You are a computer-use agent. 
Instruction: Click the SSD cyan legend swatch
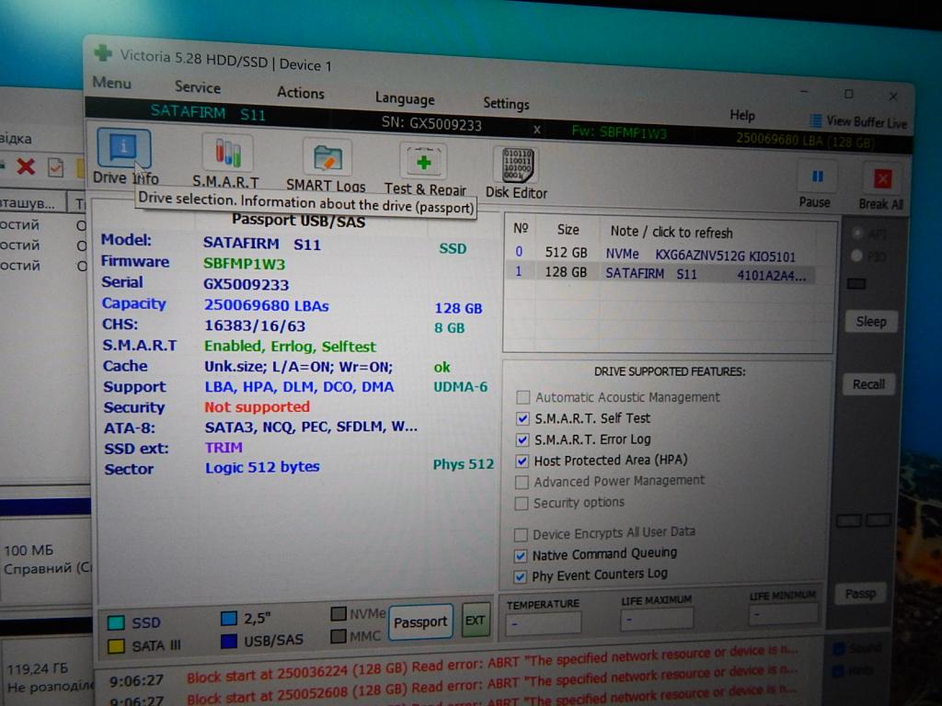click(x=115, y=622)
